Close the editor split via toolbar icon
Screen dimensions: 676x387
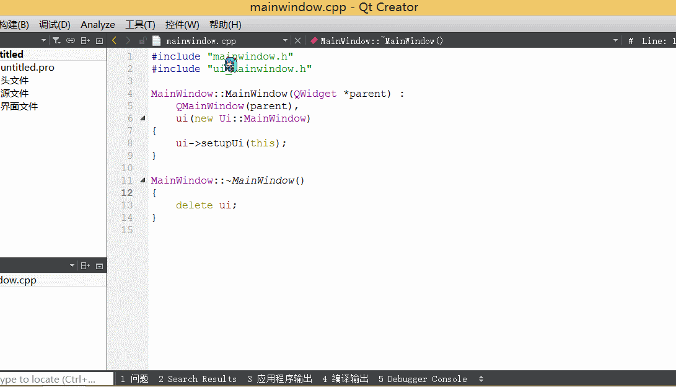coord(99,40)
